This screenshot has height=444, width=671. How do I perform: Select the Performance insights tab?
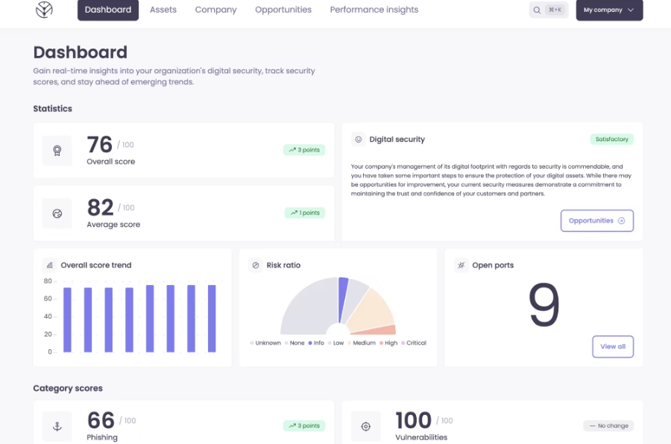click(374, 10)
